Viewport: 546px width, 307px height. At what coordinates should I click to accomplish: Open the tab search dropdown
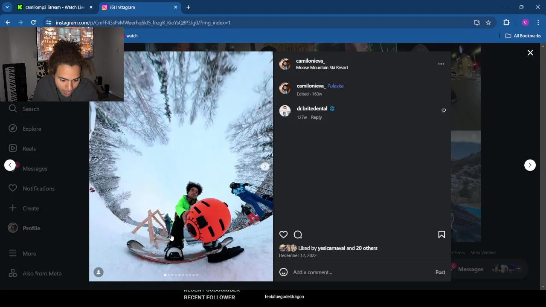click(7, 7)
